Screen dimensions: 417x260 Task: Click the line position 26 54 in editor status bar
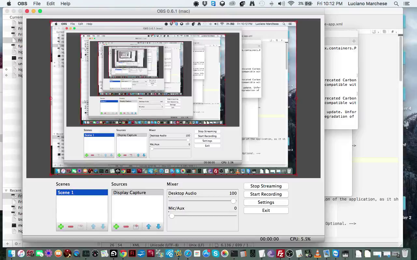click(116, 245)
